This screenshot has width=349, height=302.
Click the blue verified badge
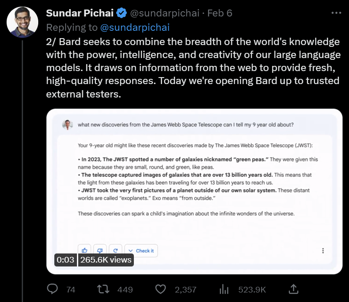(122, 13)
